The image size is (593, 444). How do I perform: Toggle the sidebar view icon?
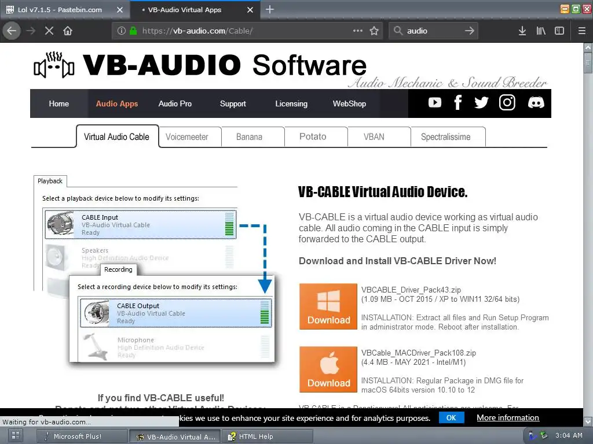click(559, 31)
